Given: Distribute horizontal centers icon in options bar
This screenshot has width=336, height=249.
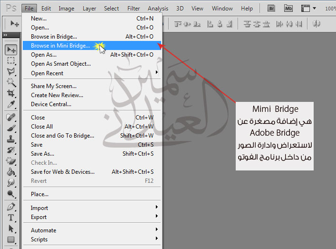Looking at the screenshot, I should click(289, 24).
